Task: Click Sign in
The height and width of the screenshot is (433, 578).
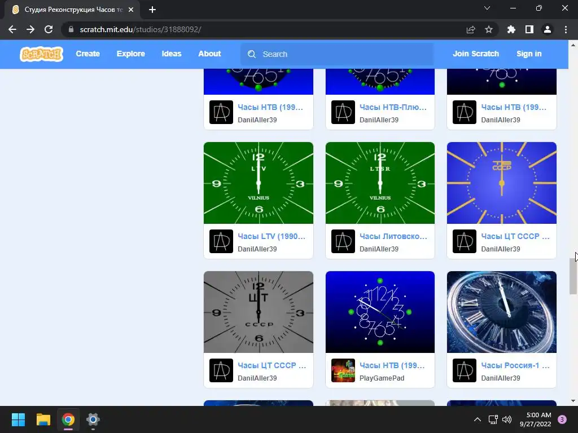Action: [529, 54]
